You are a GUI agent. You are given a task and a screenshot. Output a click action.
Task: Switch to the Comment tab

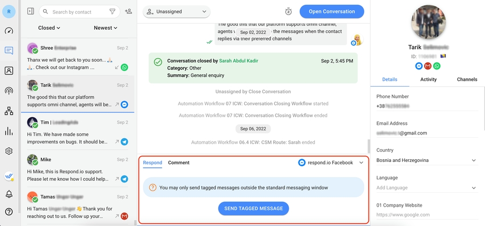point(178,163)
